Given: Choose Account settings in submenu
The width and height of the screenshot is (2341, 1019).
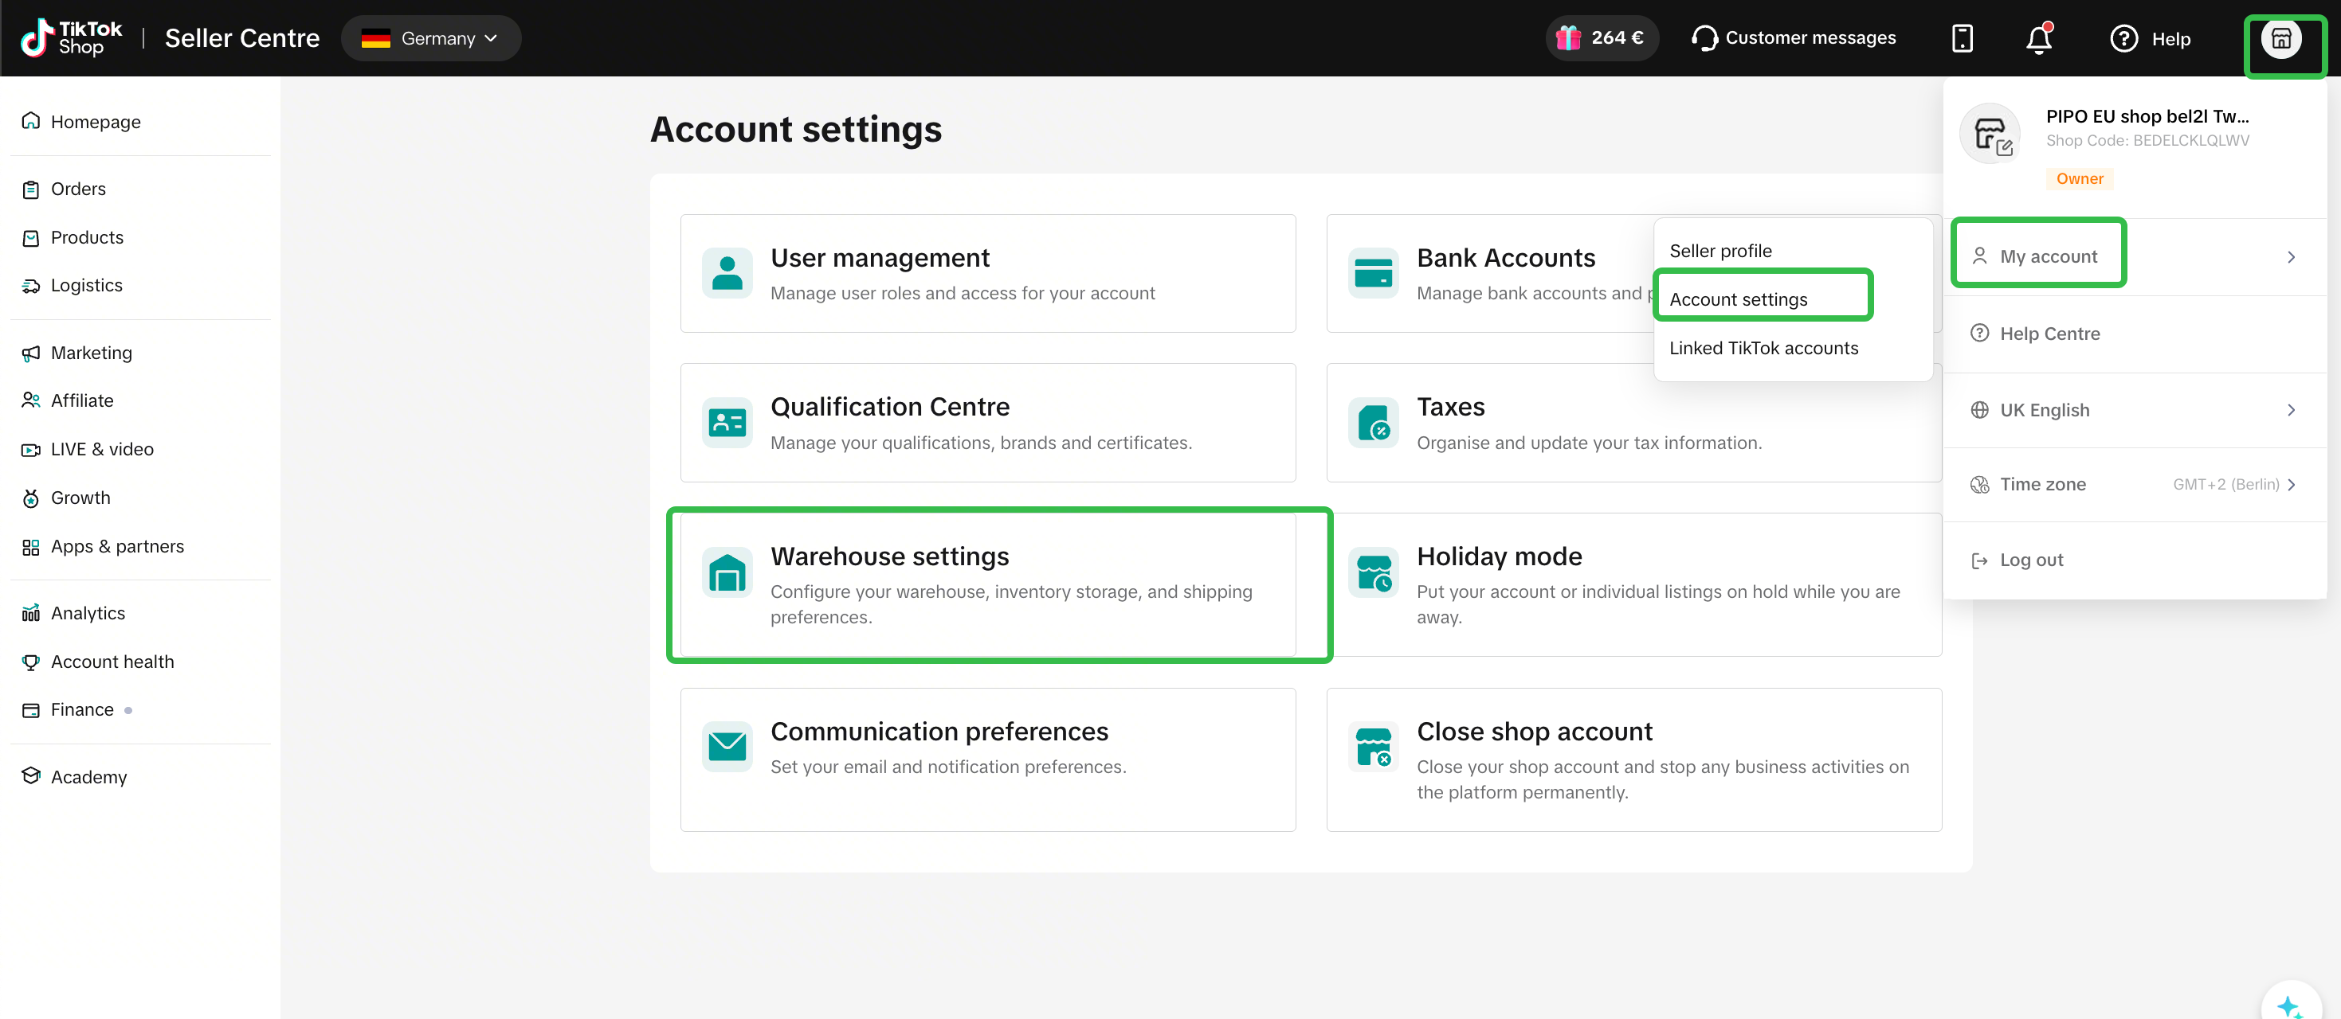Looking at the screenshot, I should click(x=1738, y=299).
